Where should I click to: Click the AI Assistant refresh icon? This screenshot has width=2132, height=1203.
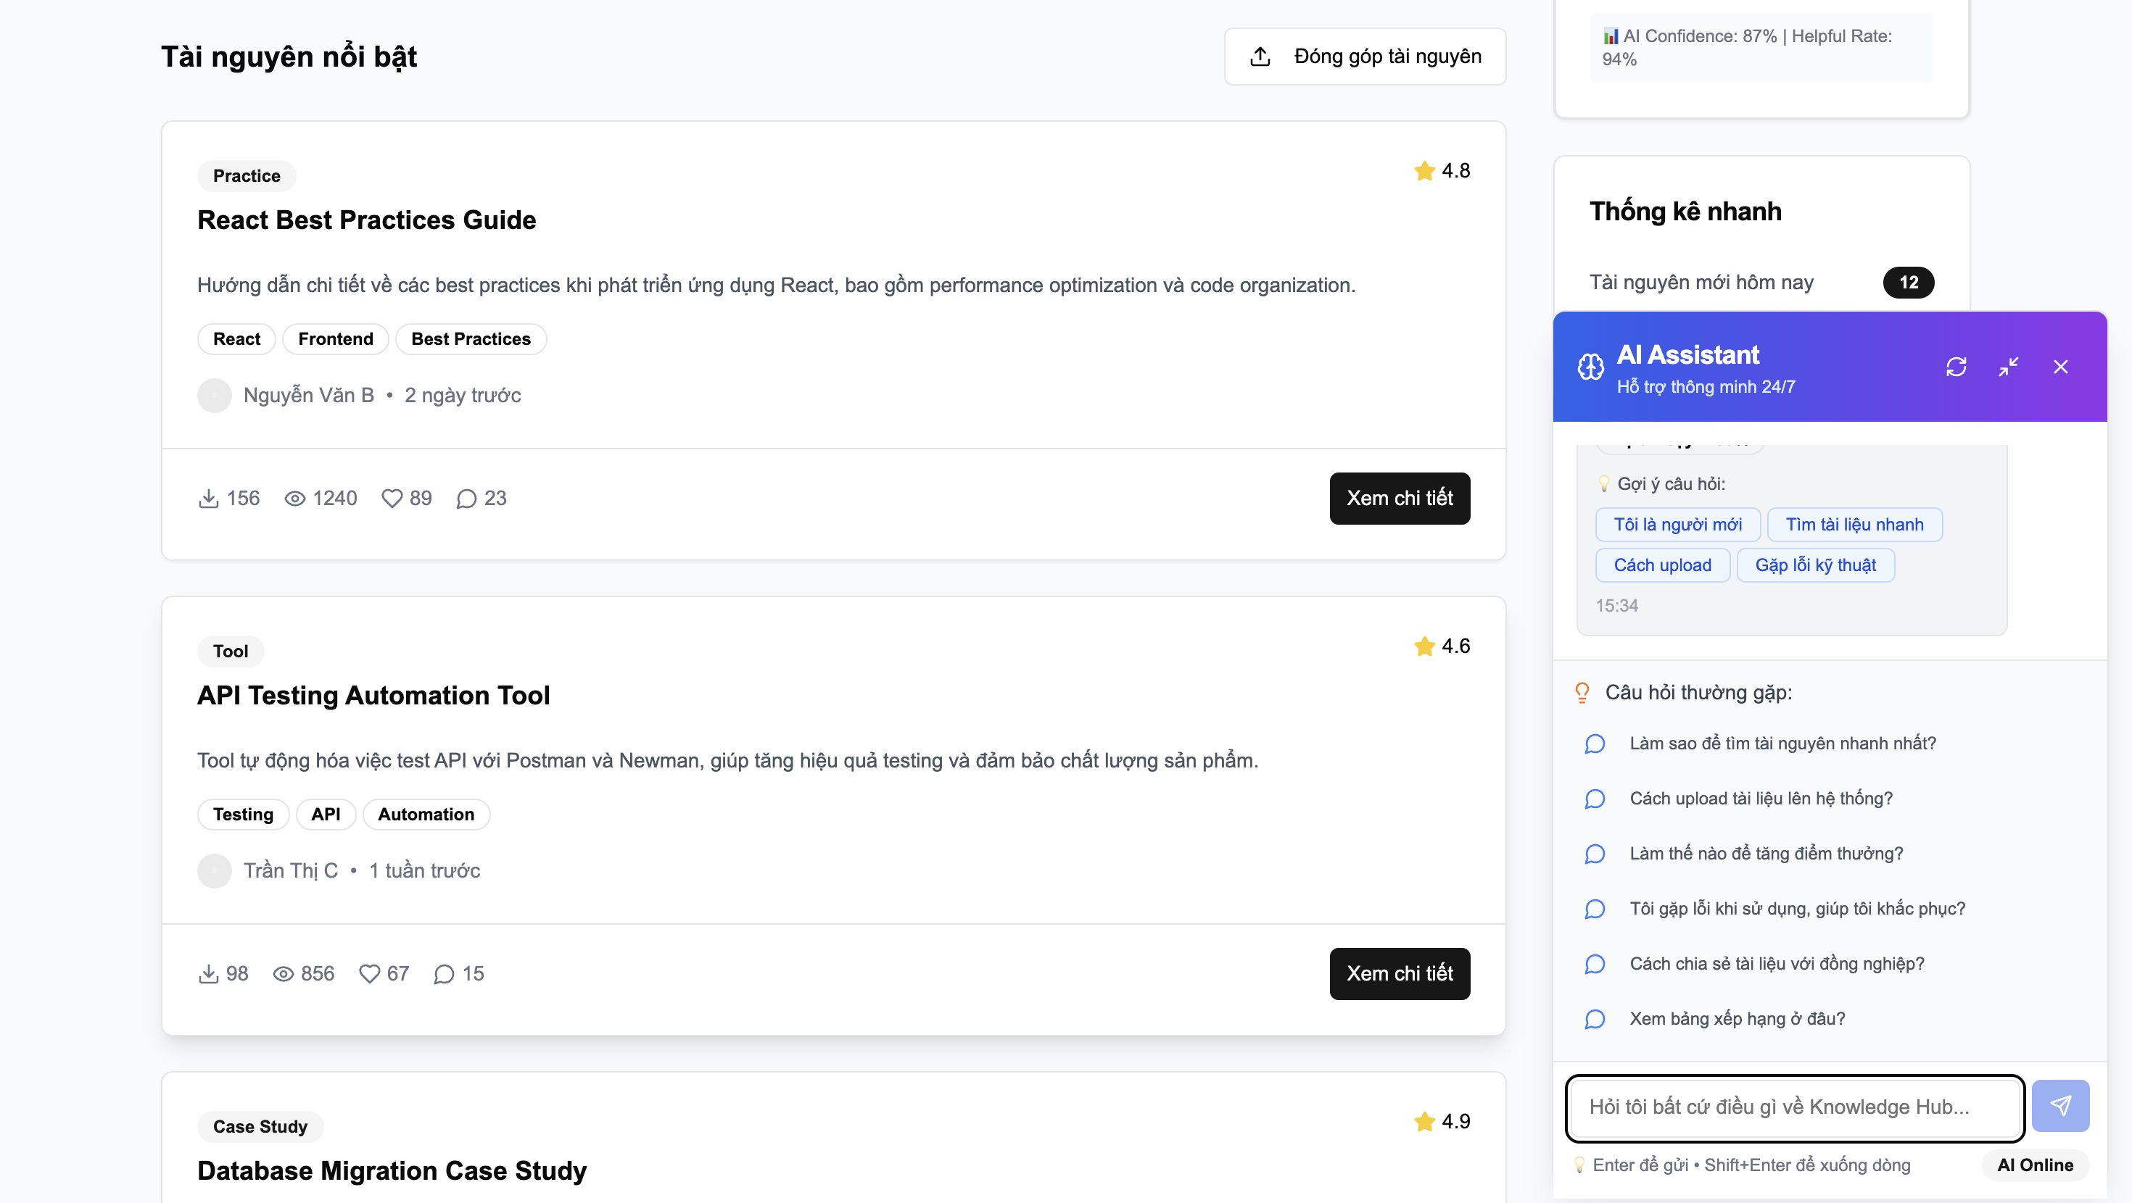[1956, 367]
